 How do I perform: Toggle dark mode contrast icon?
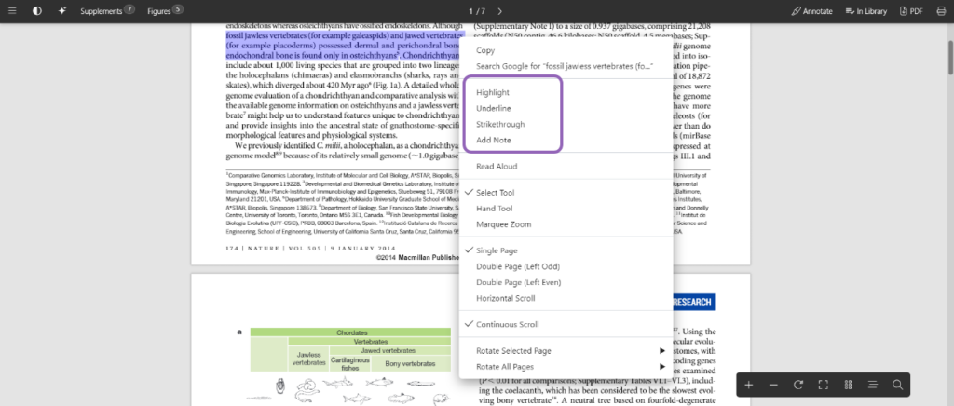click(x=37, y=11)
